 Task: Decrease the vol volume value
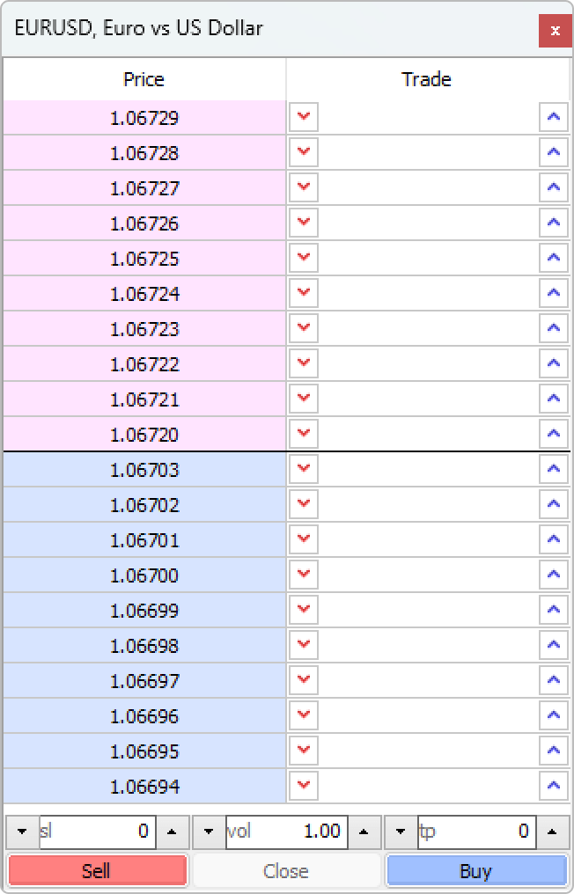[x=209, y=832]
